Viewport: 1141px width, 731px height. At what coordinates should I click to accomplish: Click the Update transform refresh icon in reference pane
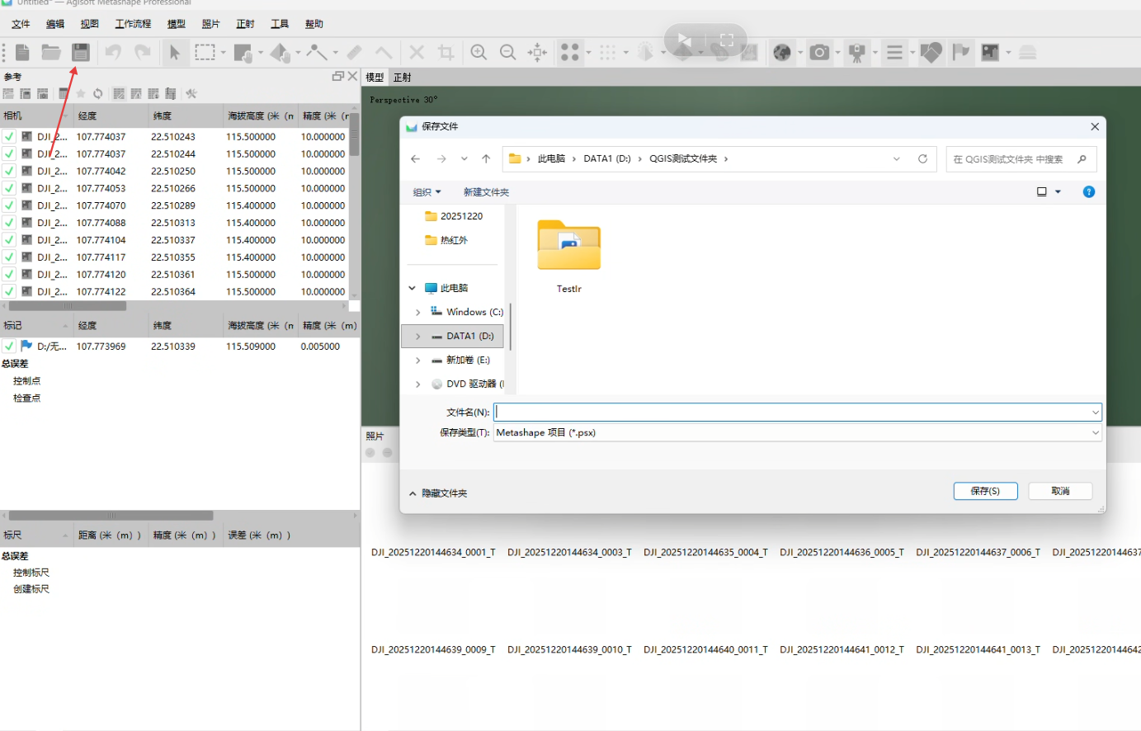click(x=97, y=94)
